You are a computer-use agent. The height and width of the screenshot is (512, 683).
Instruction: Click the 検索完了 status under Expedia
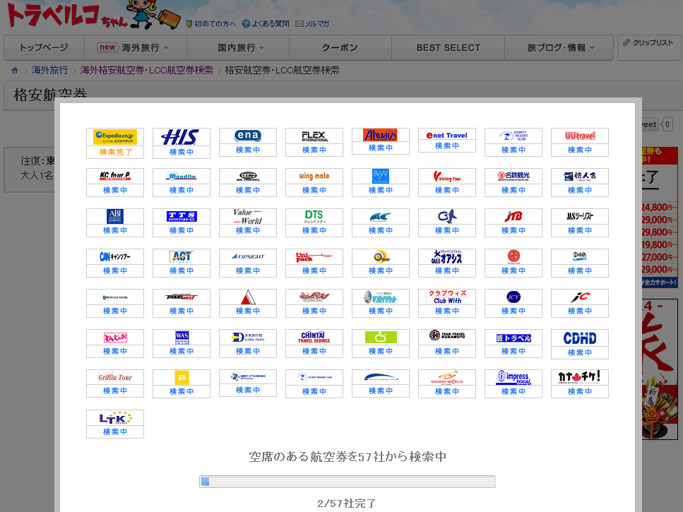115,152
